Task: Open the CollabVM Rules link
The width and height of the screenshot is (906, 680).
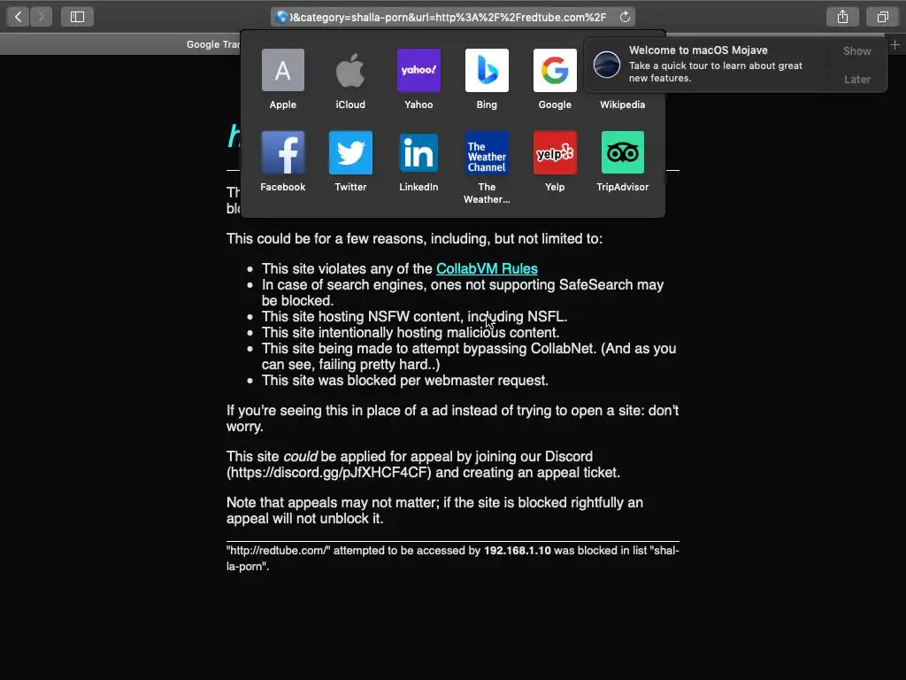Action: (487, 269)
